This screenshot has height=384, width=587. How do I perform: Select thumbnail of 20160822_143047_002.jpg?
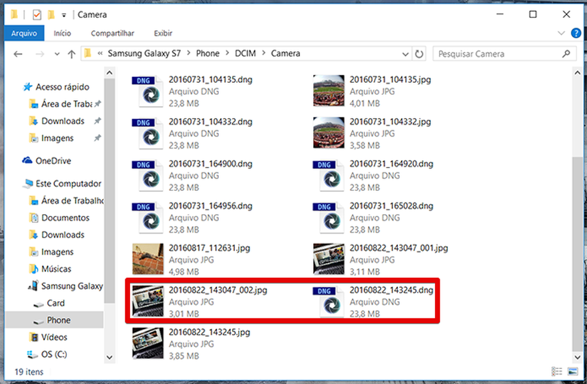tap(148, 301)
